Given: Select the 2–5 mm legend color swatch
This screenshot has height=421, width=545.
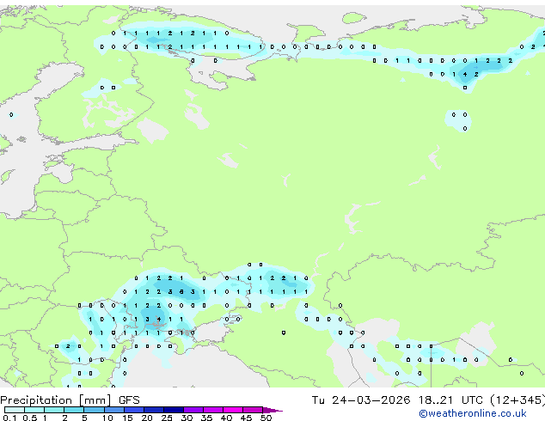Looking at the screenshot, I should 74,410.
